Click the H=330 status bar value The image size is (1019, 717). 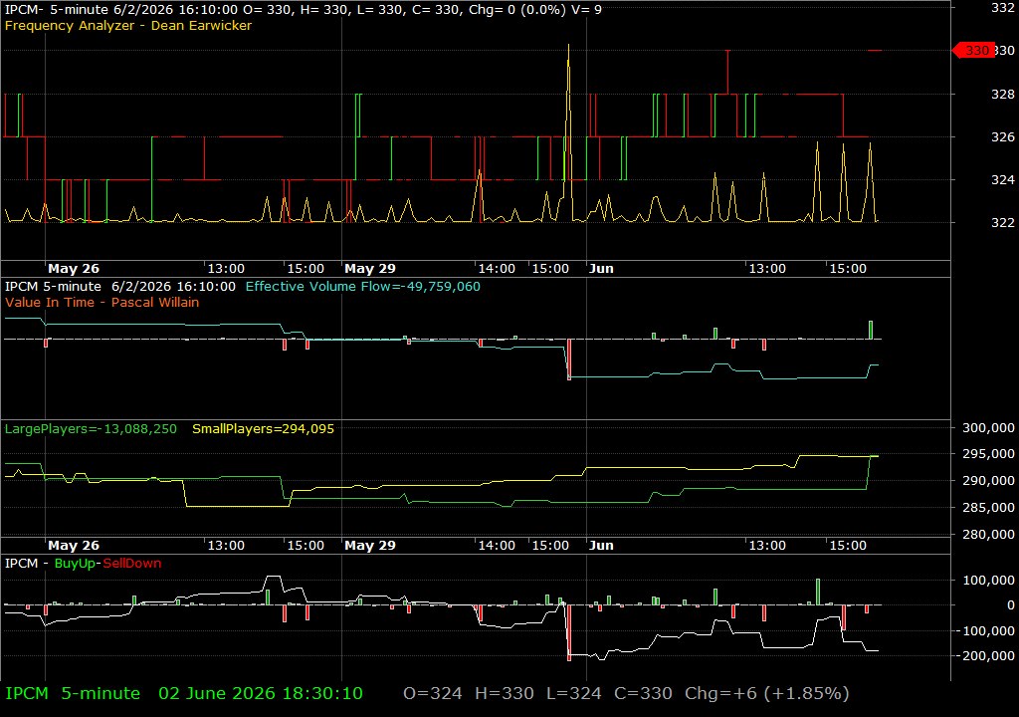pos(505,693)
